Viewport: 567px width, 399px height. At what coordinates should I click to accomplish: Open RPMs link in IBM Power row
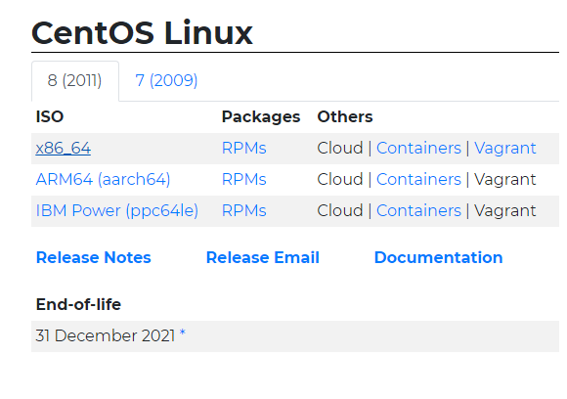pyautogui.click(x=244, y=210)
